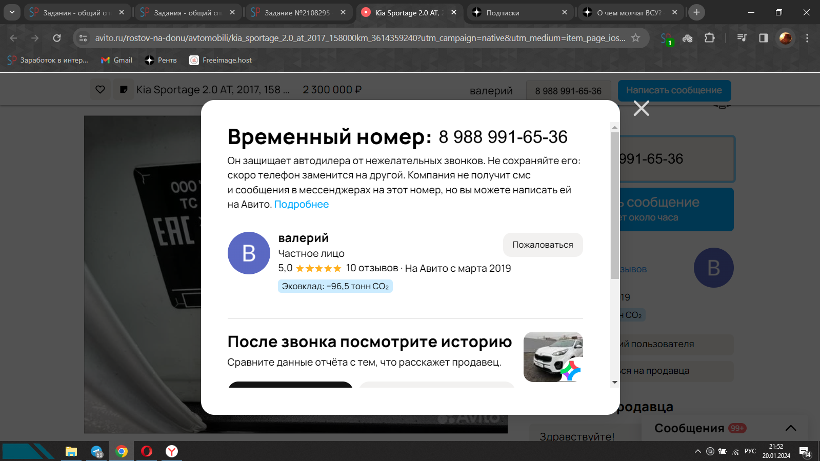This screenshot has height=461, width=820.
Task: Show hidden system tray icons
Action: tap(697, 451)
